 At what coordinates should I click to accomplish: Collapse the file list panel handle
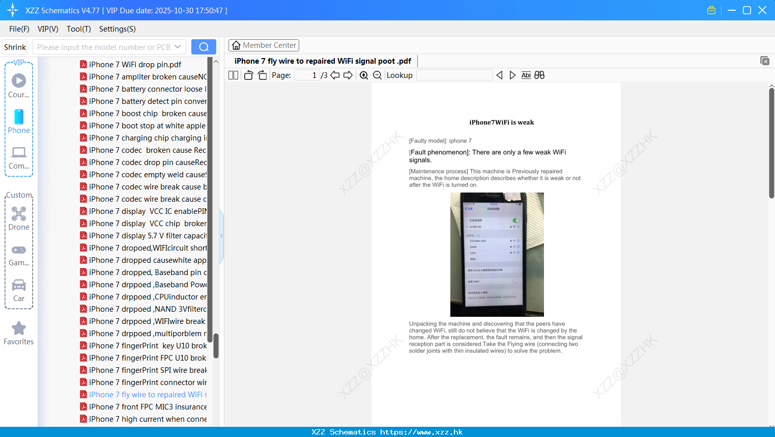pyautogui.click(x=221, y=236)
